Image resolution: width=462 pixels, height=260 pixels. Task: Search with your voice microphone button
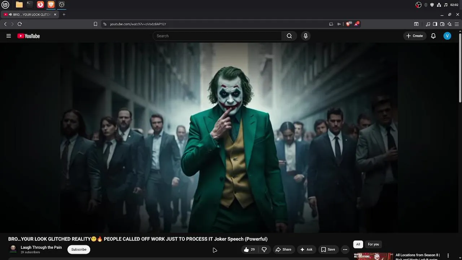click(306, 36)
